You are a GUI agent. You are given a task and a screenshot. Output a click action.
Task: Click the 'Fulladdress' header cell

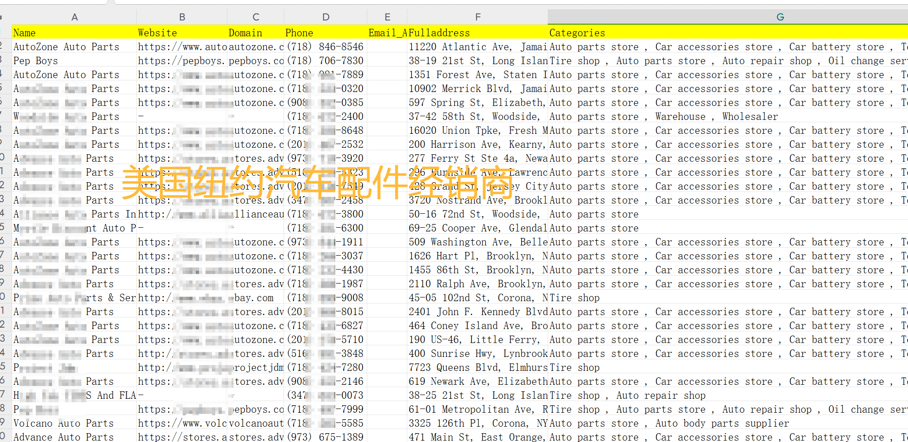[x=477, y=33]
